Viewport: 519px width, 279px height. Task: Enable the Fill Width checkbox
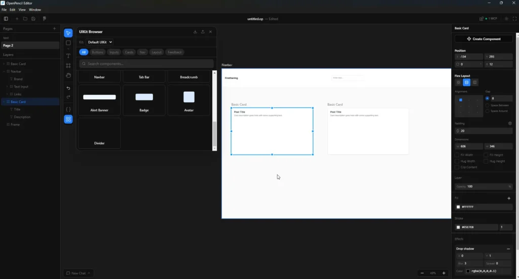[457, 155]
